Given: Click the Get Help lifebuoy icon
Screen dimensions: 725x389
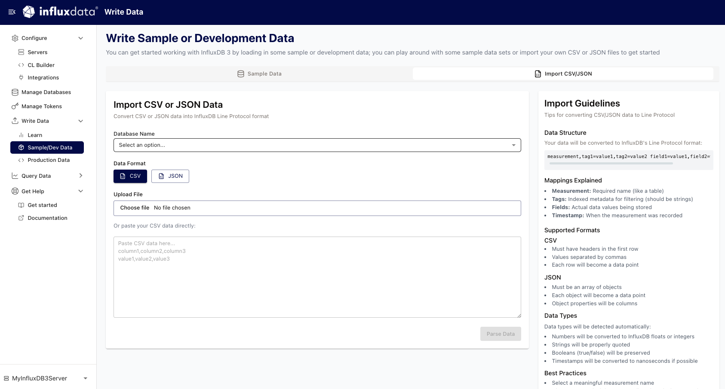Looking at the screenshot, I should [15, 191].
